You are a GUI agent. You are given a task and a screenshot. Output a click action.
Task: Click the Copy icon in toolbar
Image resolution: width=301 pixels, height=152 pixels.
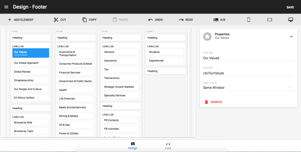(x=84, y=20)
